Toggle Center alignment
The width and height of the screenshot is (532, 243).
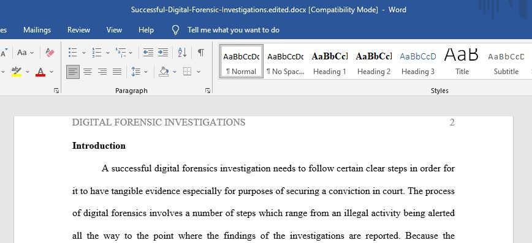click(x=88, y=72)
